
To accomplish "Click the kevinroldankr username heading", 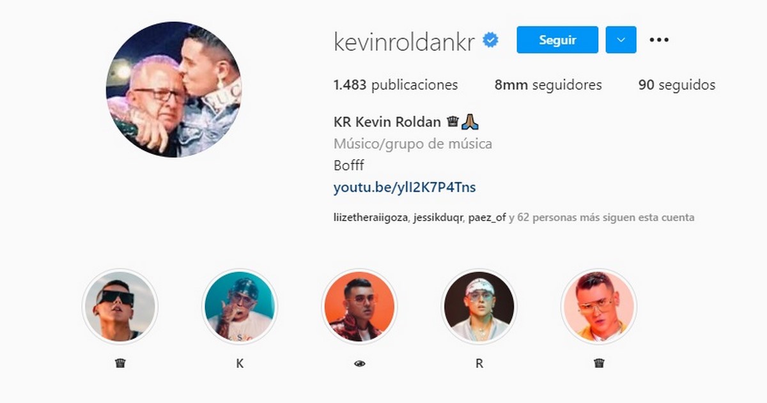I will (x=405, y=42).
